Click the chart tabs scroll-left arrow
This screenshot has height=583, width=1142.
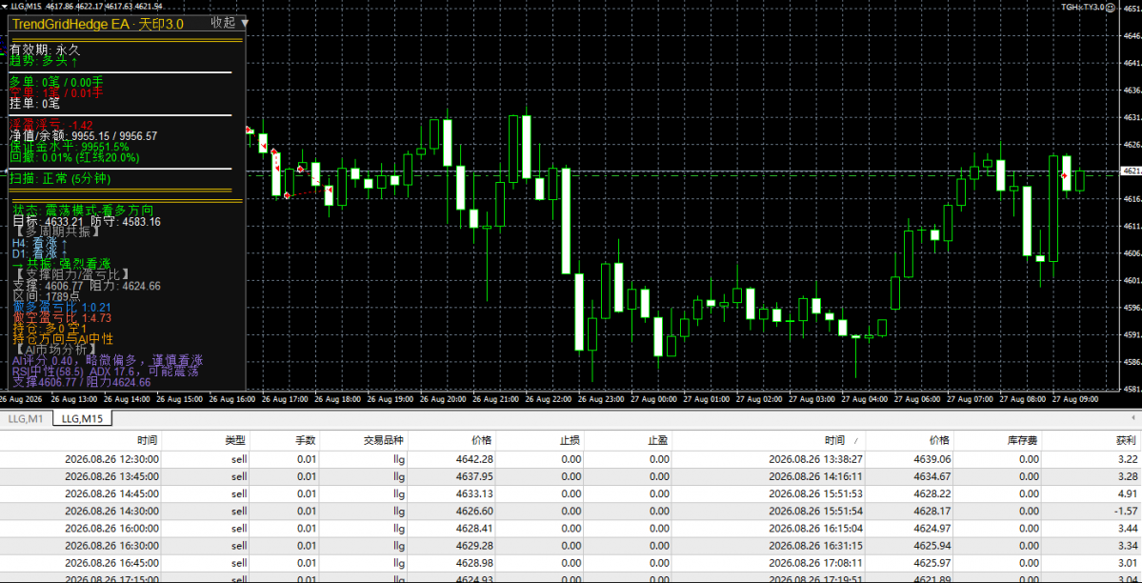coord(1132,417)
